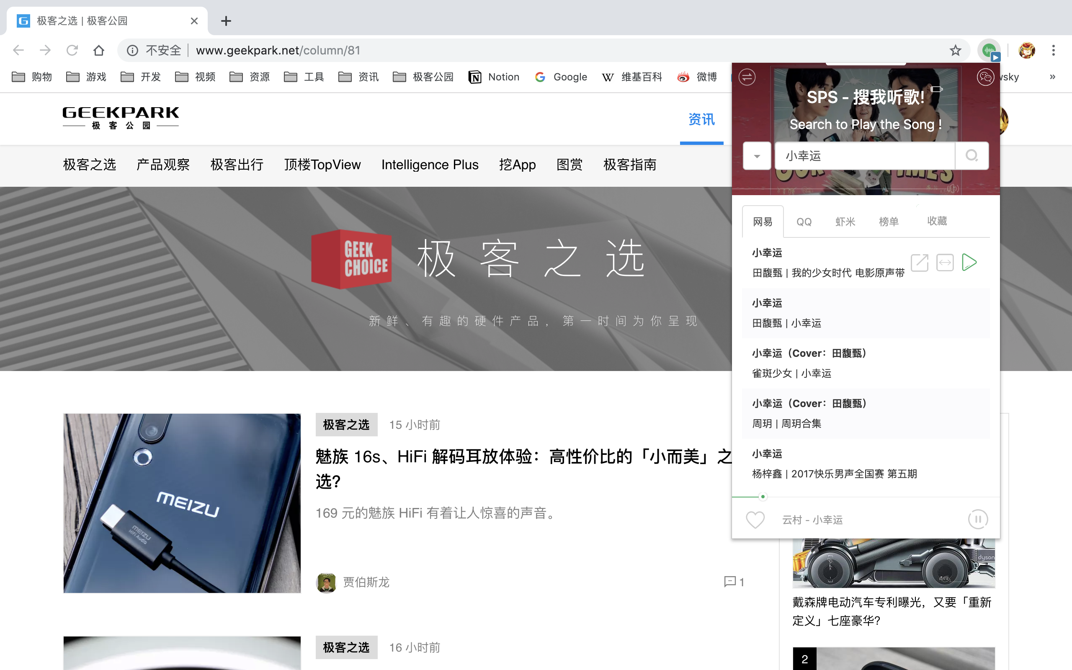
Task: Open the Google bookmark
Action: tap(561, 77)
